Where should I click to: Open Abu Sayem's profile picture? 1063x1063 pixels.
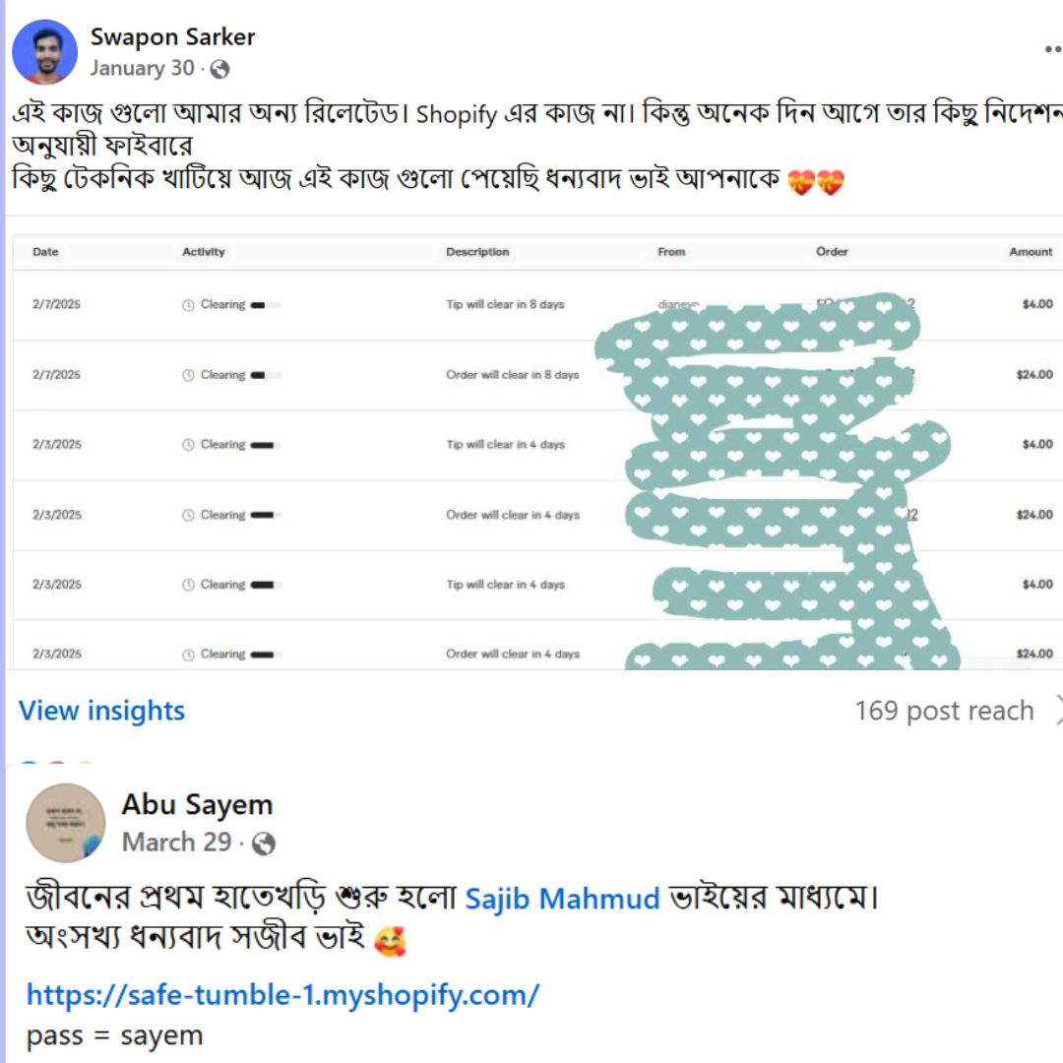pos(66,823)
